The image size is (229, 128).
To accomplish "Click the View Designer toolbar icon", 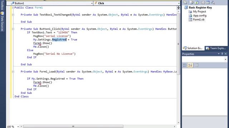I will click(x=208, y=2).
